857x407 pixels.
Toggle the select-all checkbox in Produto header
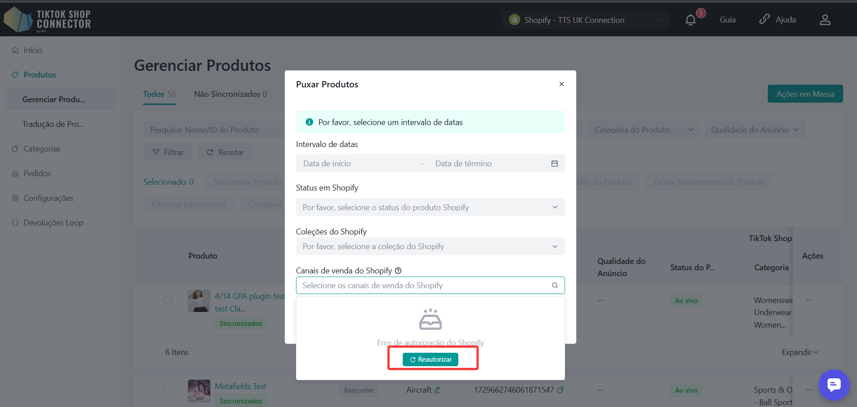[x=168, y=256]
